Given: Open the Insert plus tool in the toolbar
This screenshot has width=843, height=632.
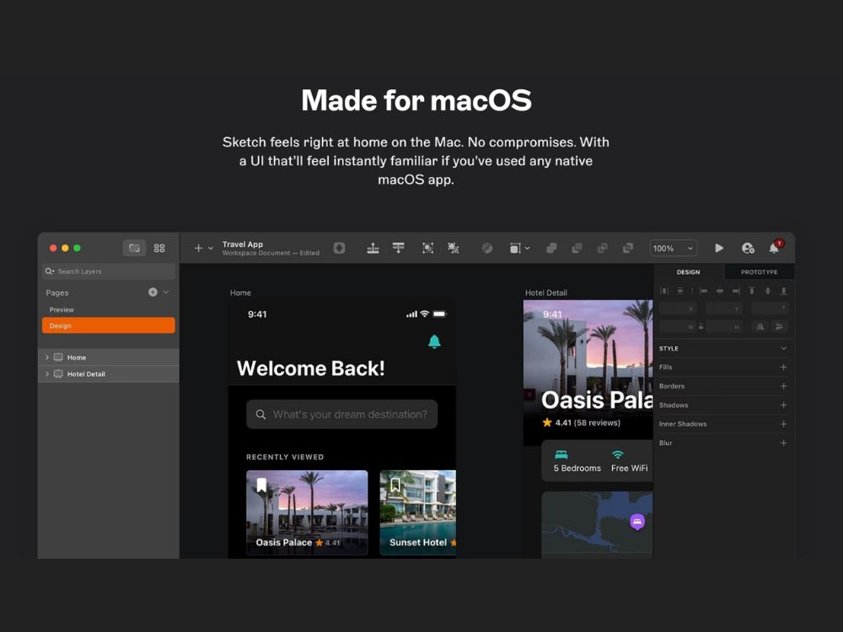Looking at the screenshot, I should click(198, 249).
